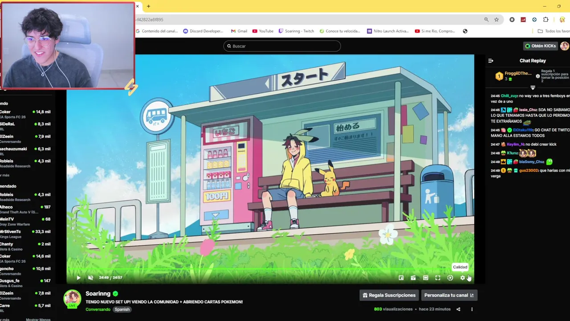Open Todos los favoritos folder
Viewport: 570px width, 321px height.
554,31
